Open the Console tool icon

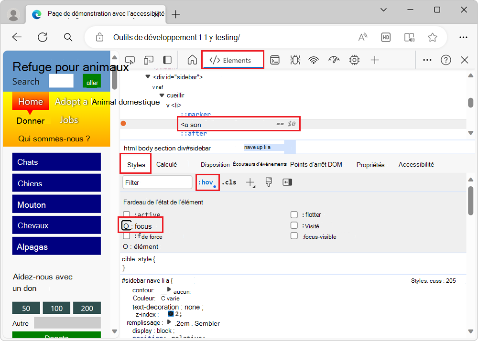[275, 60]
